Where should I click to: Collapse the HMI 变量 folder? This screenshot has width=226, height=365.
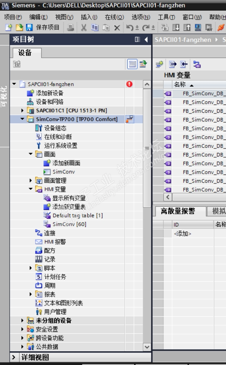(x=31, y=189)
